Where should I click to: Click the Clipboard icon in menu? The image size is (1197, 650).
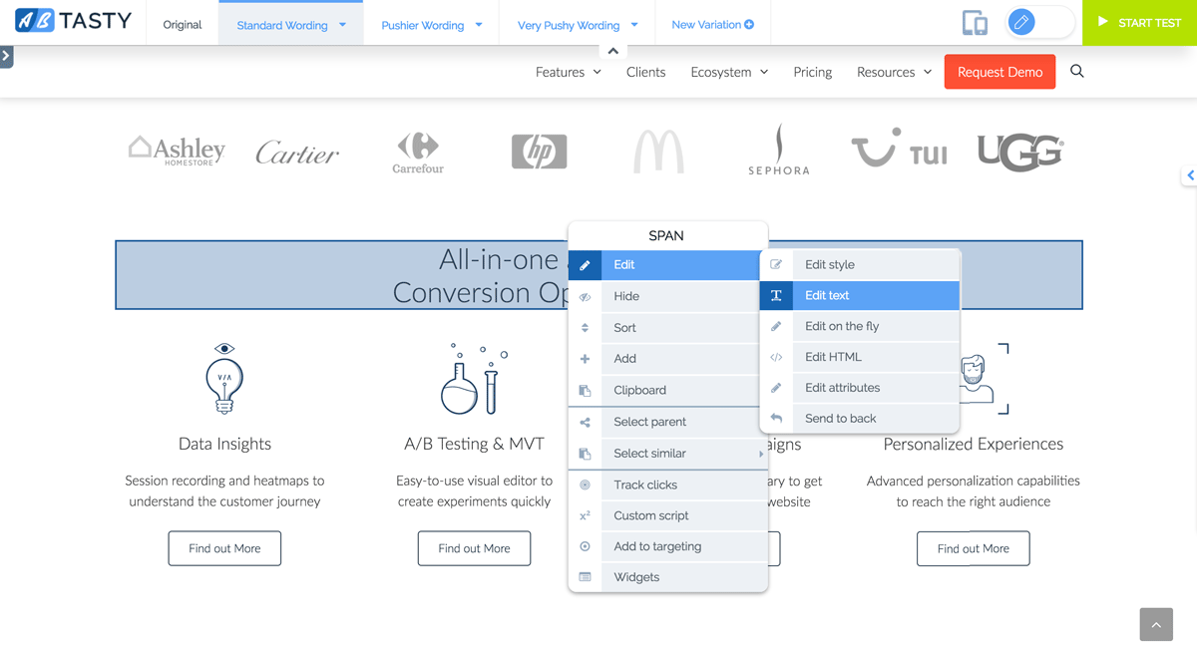[x=585, y=391]
